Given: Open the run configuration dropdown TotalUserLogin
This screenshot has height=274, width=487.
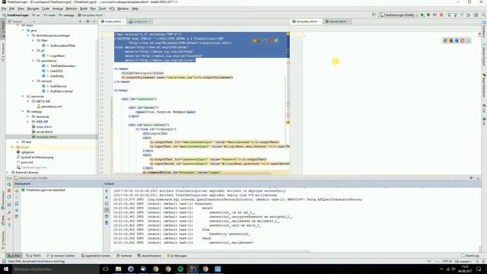Looking at the screenshot, I should pos(398,15).
